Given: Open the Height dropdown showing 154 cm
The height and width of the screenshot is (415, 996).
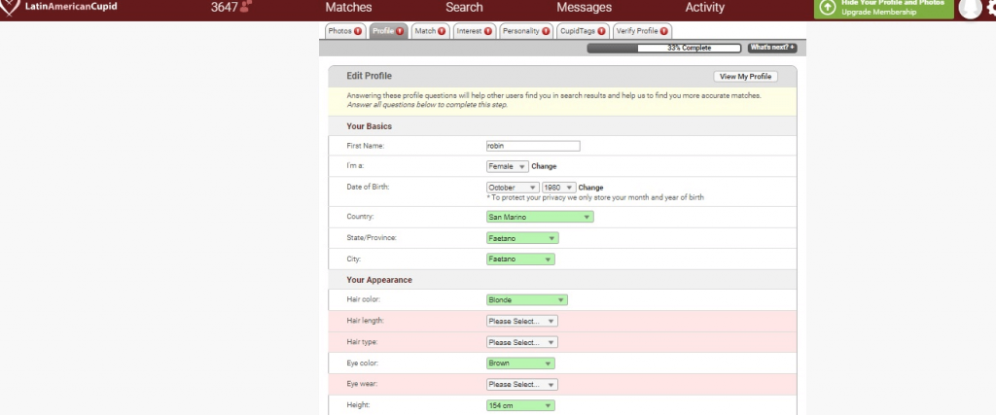Looking at the screenshot, I should coord(520,405).
